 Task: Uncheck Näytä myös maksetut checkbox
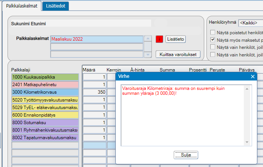tap(213, 40)
